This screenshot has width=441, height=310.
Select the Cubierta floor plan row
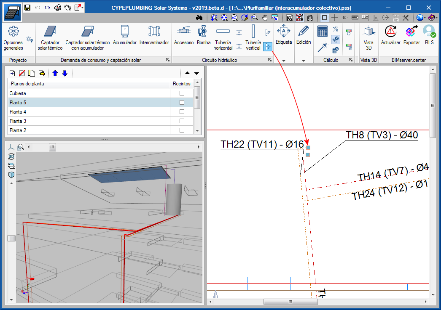(89, 93)
